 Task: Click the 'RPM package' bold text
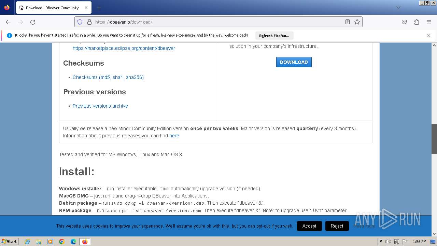coord(75,210)
